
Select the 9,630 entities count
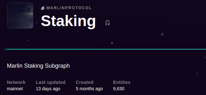(x=119, y=89)
